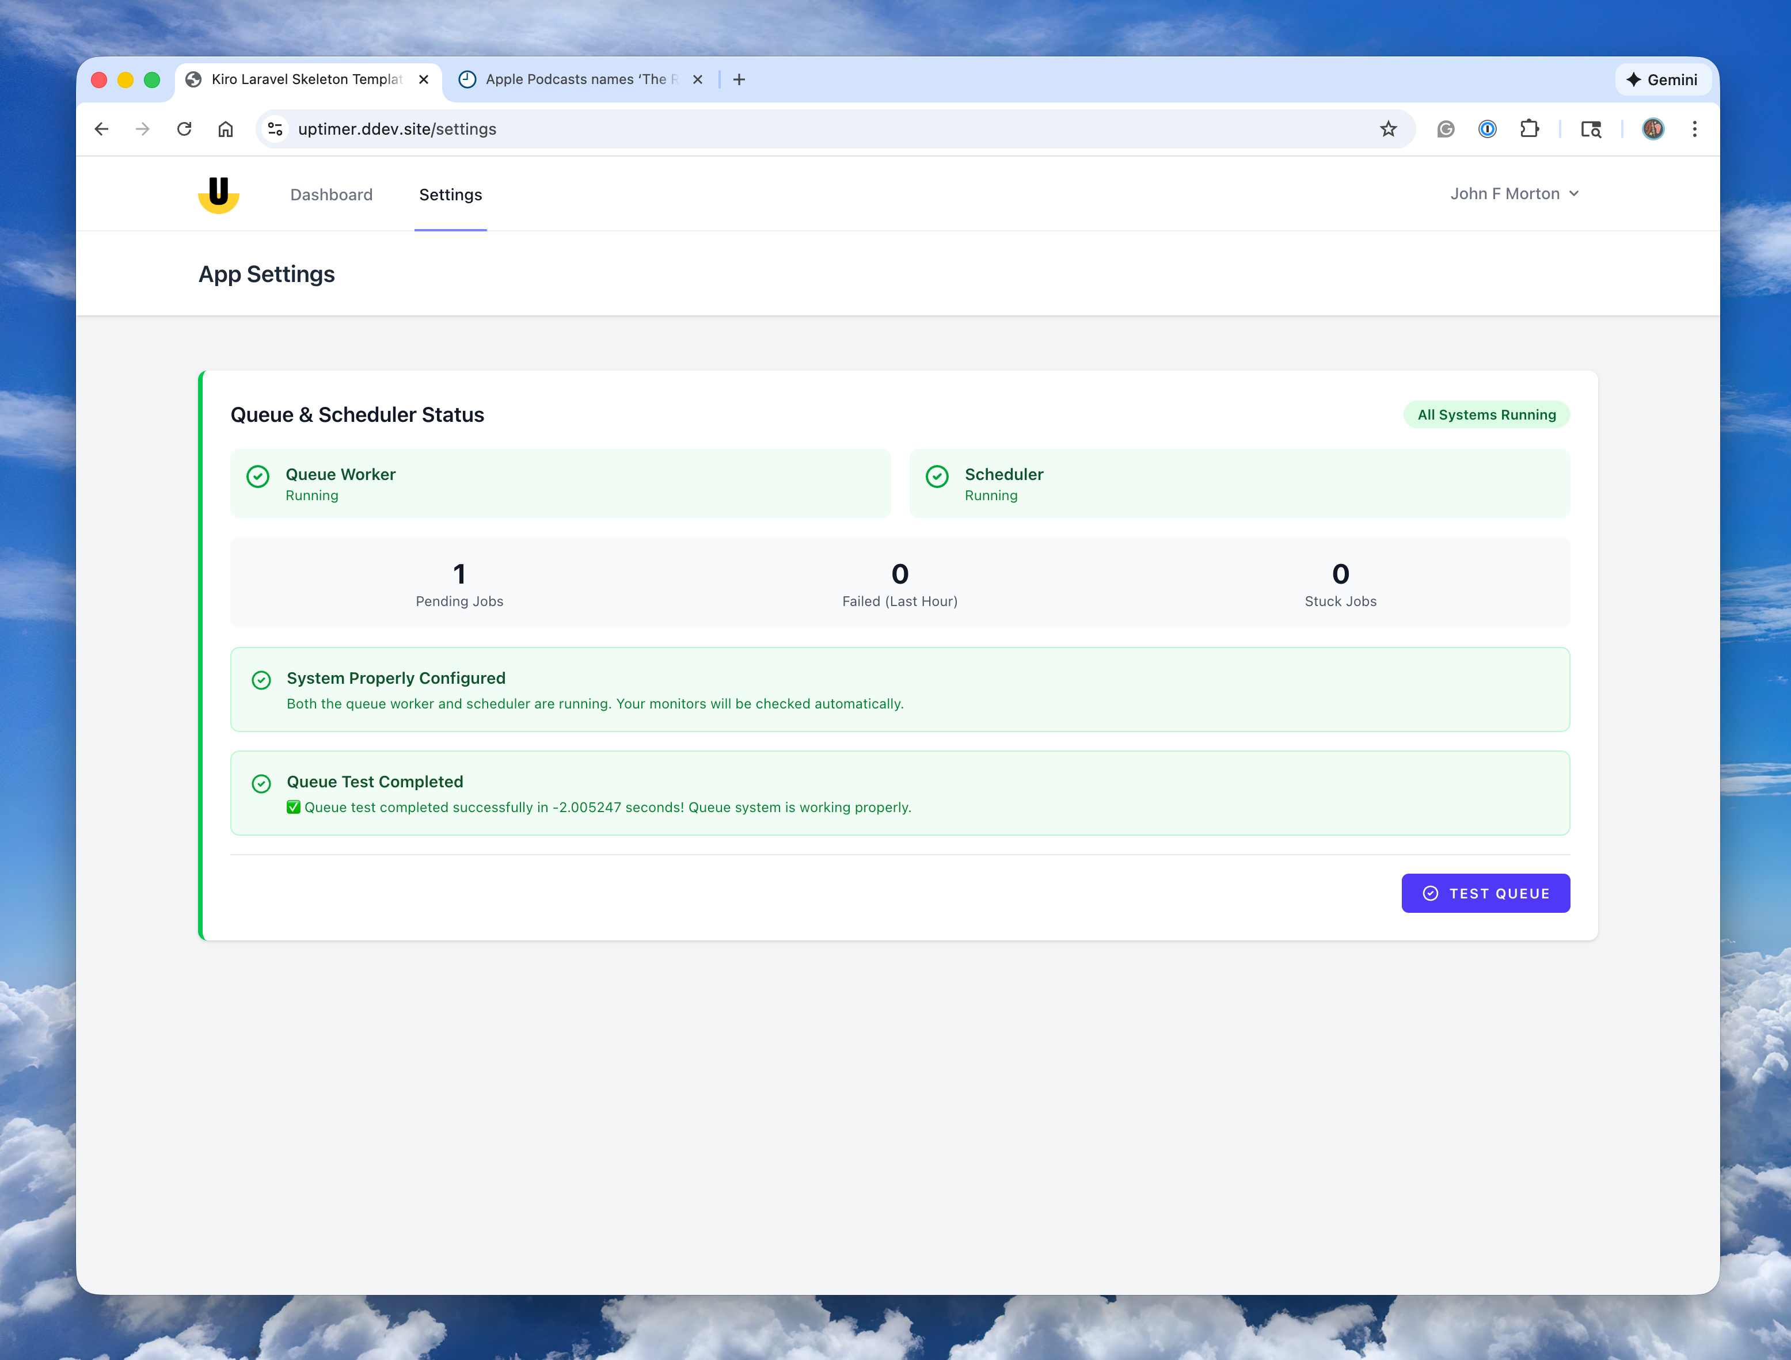Screen dimensions: 1791x1360
Task: Reload the current page
Action: (x=185, y=129)
